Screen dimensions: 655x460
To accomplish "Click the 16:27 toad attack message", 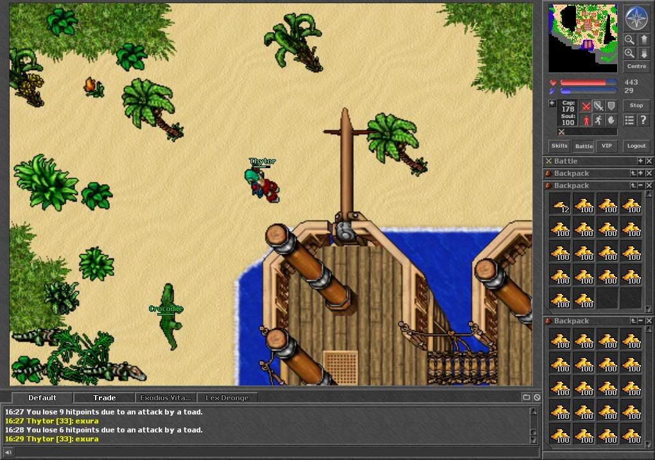I will [x=103, y=412].
